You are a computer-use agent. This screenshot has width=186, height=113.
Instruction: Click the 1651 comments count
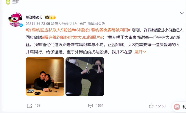click(x=100, y=106)
